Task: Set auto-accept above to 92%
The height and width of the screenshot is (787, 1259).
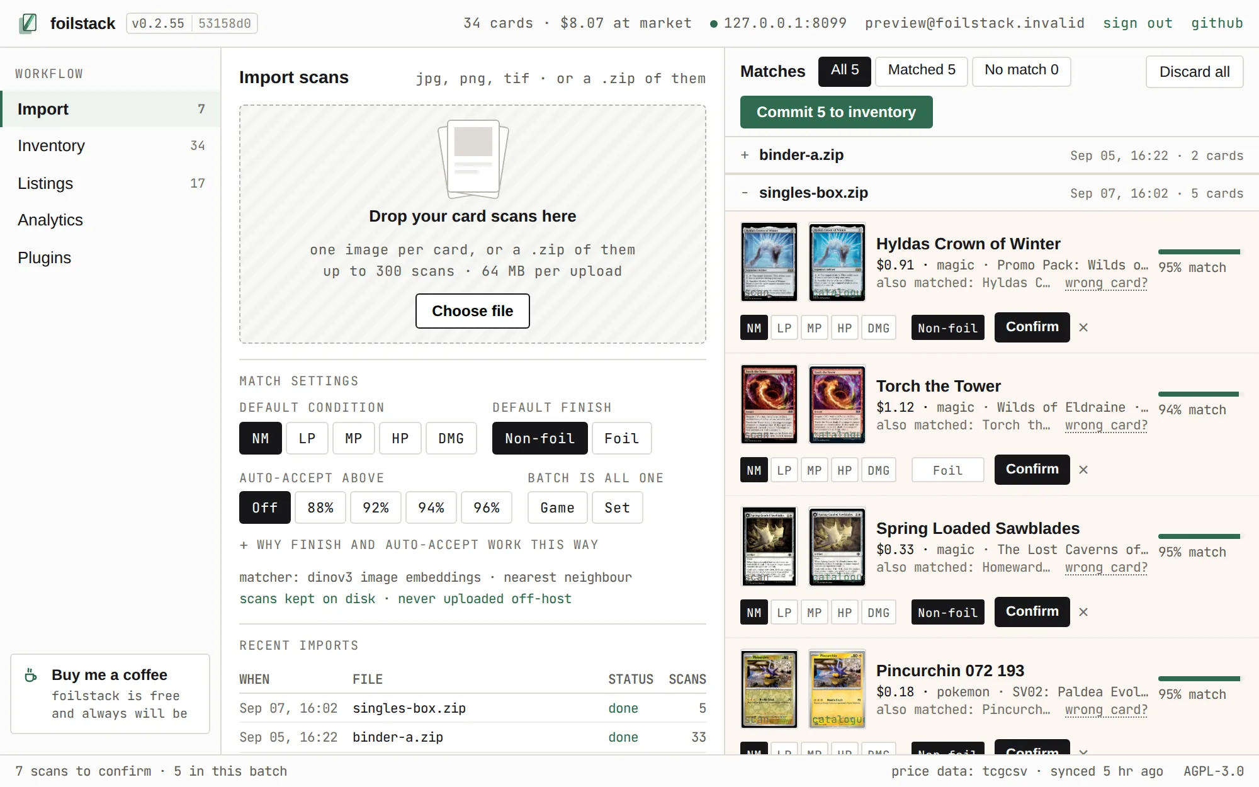Action: pyautogui.click(x=376, y=507)
